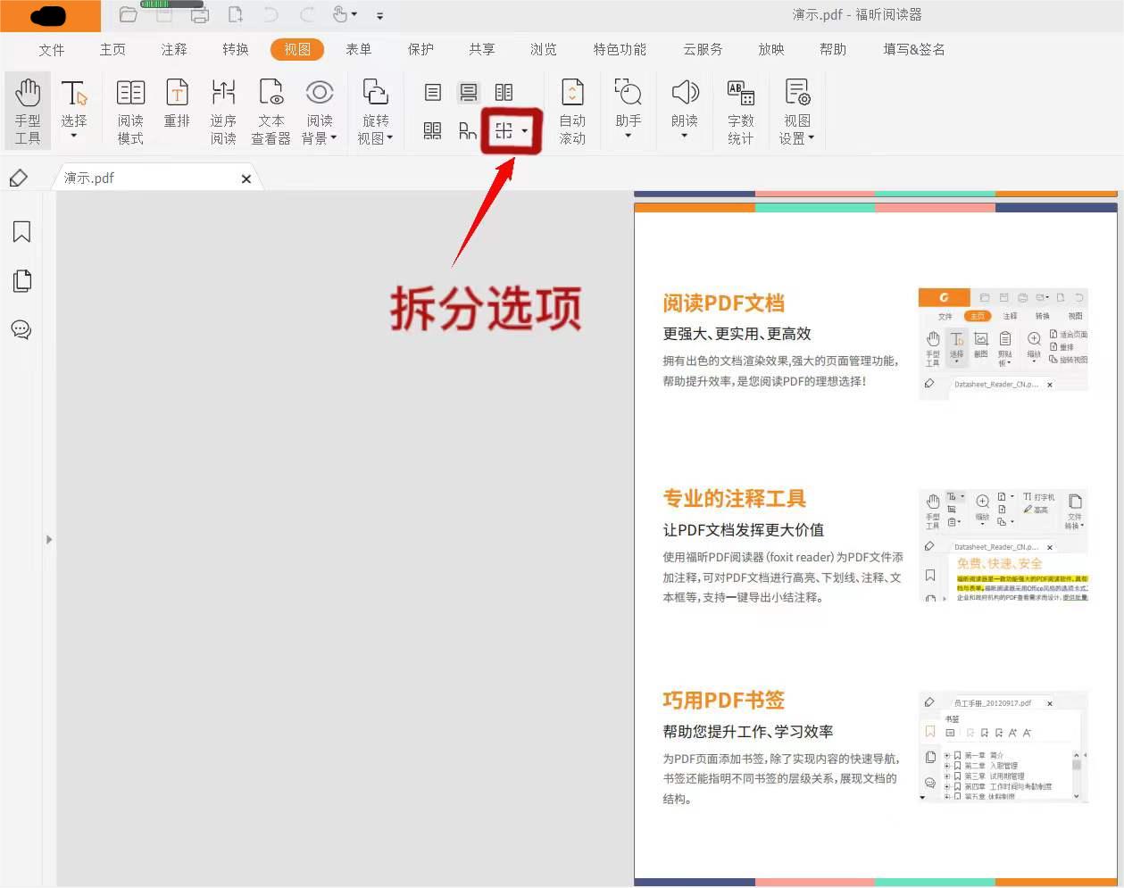Open the red-circled split view dropdown
The width and height of the screenshot is (1124, 888).
coord(509,130)
